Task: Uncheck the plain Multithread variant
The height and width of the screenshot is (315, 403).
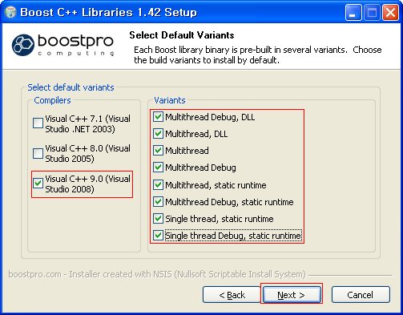Action: (x=158, y=151)
